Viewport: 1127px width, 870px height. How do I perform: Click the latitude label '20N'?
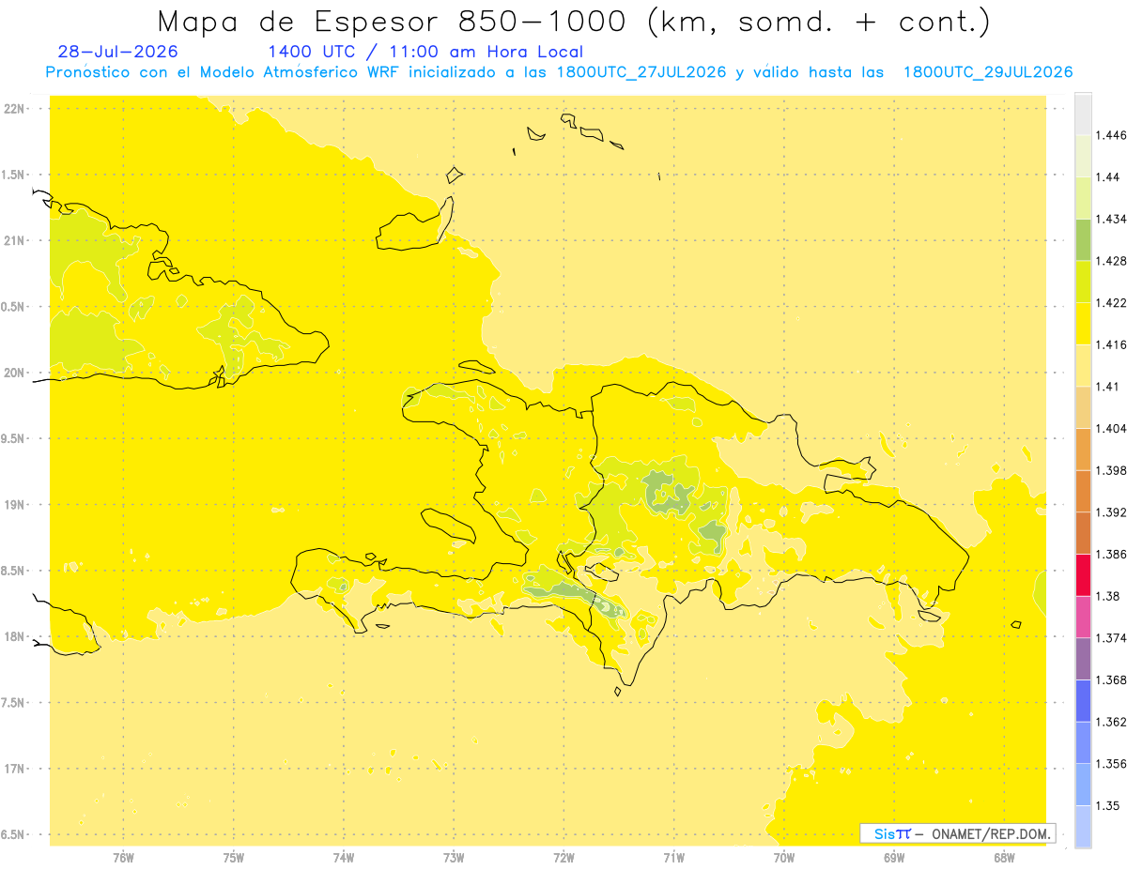[14, 373]
